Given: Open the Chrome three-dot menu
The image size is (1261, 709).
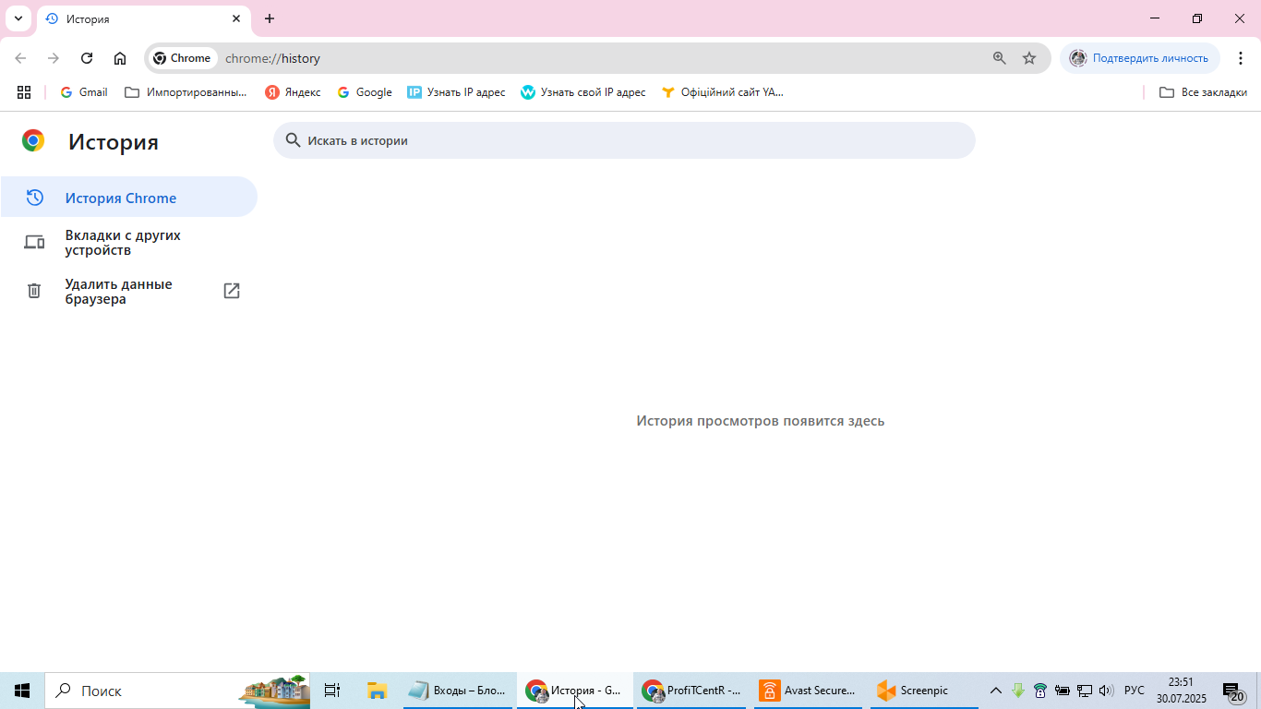Looking at the screenshot, I should [1242, 58].
